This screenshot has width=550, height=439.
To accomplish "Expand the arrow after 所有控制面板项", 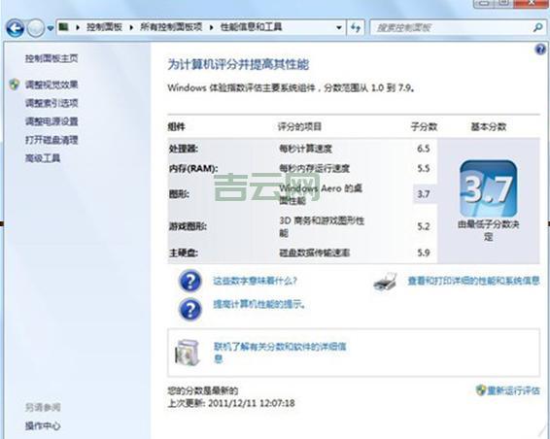I will point(212,27).
